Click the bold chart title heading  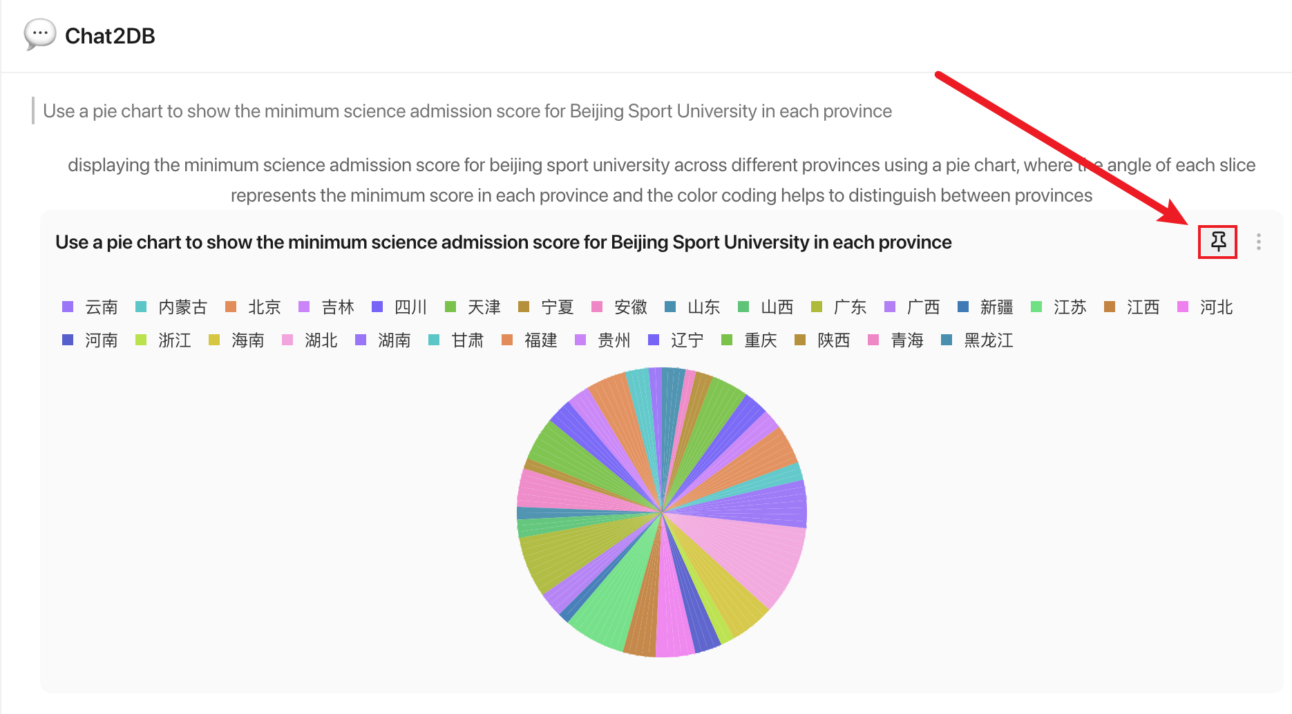(x=503, y=242)
